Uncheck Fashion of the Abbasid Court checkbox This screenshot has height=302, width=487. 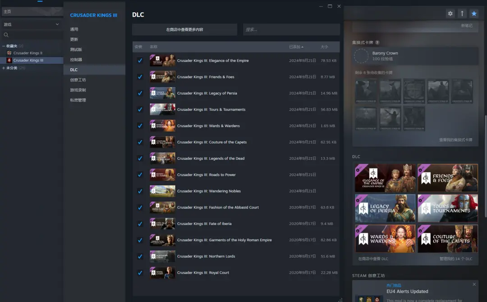pyautogui.click(x=140, y=207)
